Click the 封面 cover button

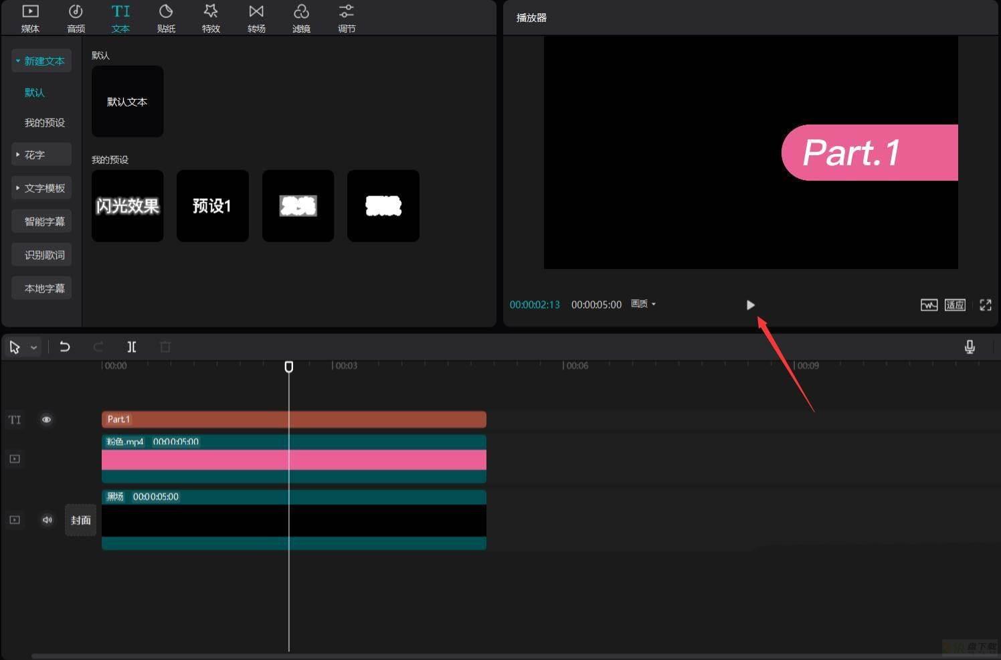[80, 520]
